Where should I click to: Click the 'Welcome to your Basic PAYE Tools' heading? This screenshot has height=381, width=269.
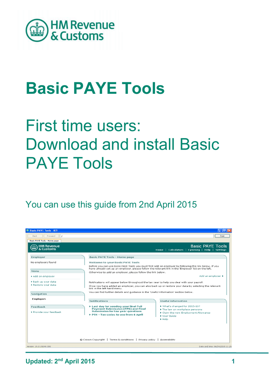[114, 262]
